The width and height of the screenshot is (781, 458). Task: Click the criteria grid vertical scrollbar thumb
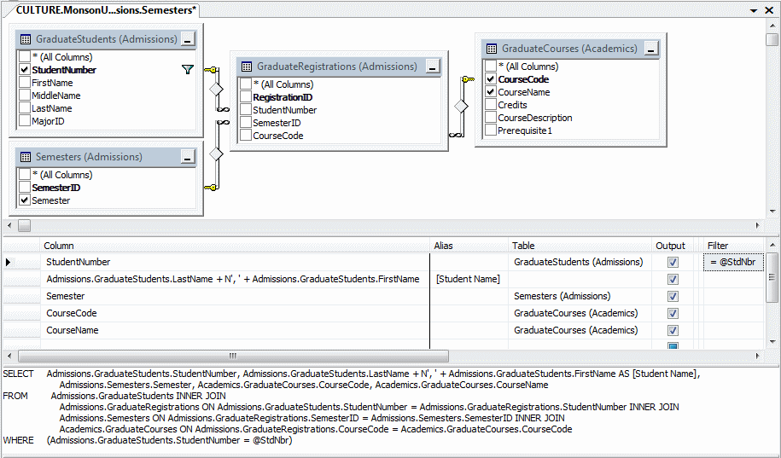(772, 277)
